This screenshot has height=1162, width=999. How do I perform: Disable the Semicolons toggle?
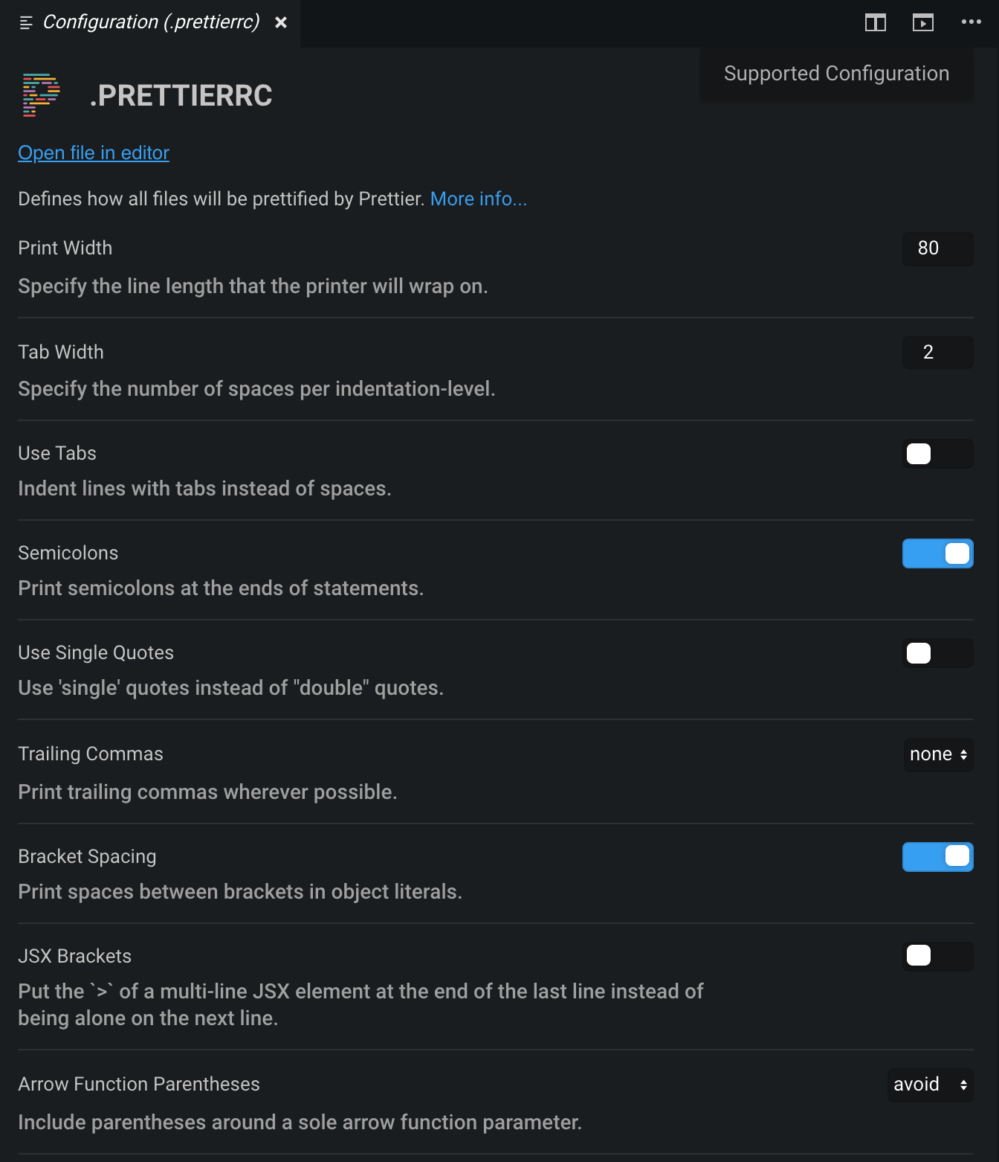(937, 553)
